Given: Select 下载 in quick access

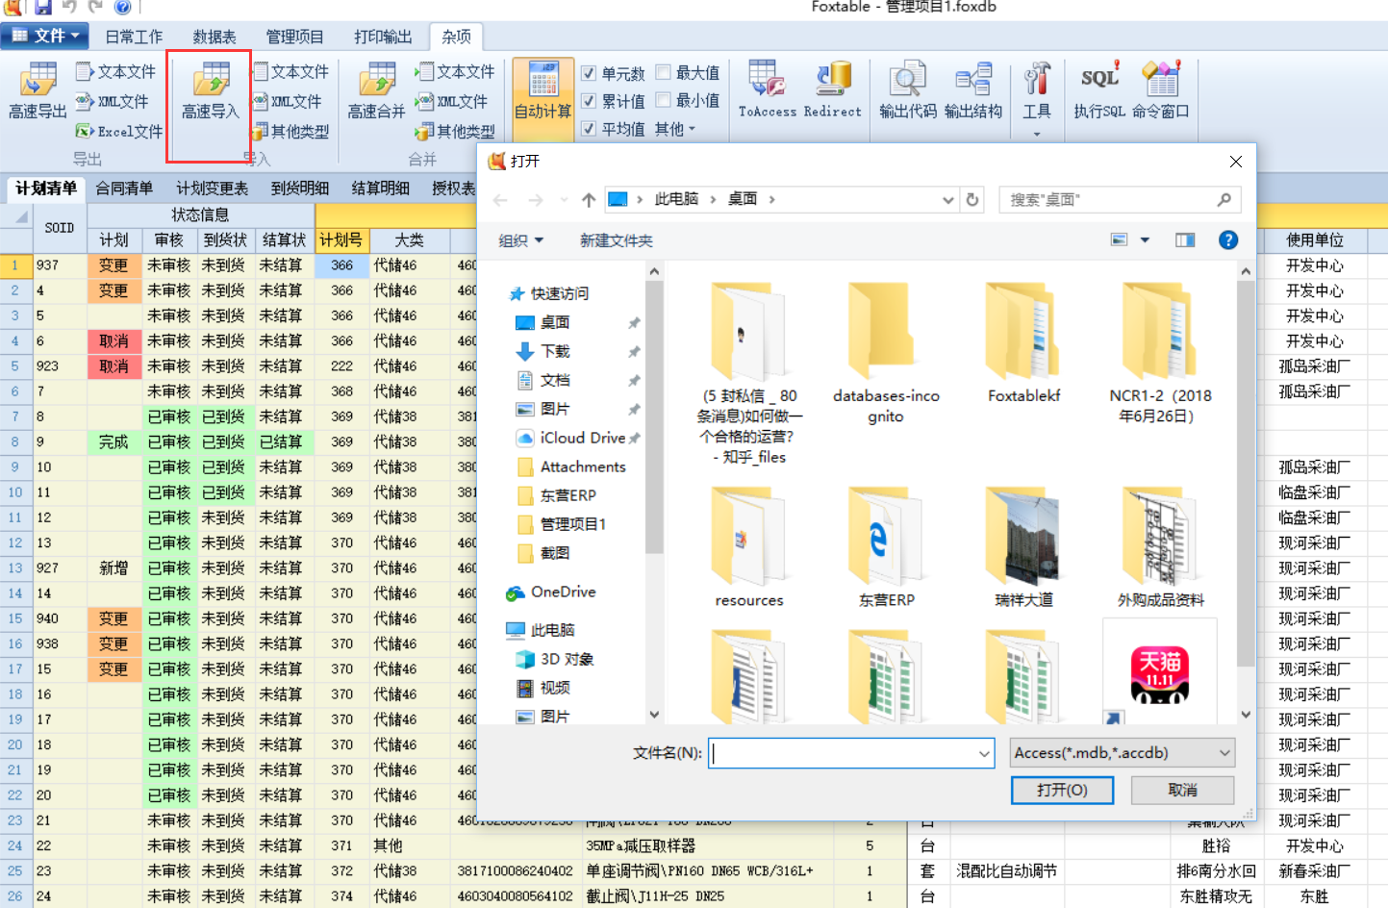Looking at the screenshot, I should [x=555, y=351].
